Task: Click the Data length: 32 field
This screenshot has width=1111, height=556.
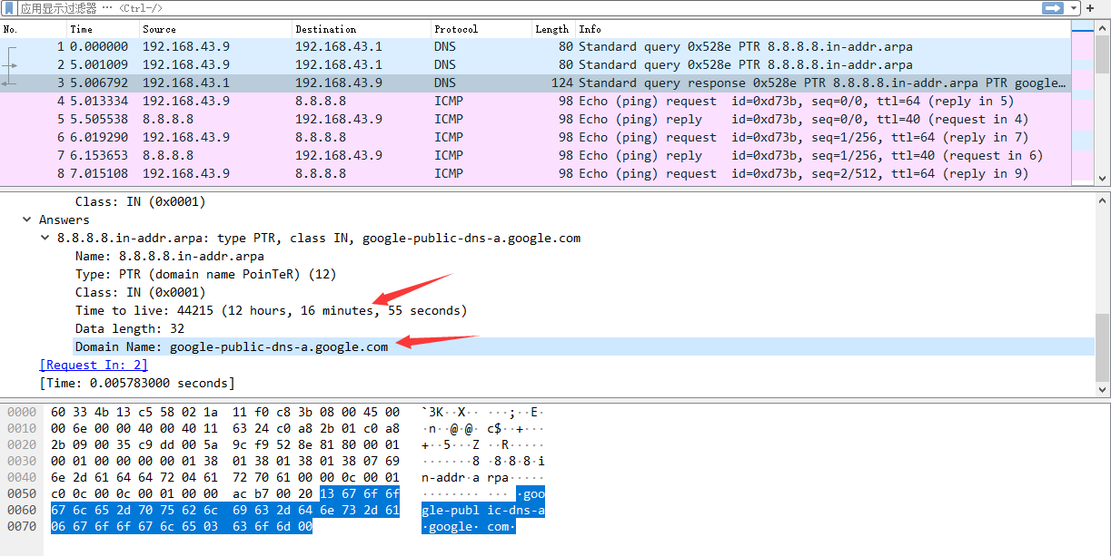Action: (x=130, y=328)
